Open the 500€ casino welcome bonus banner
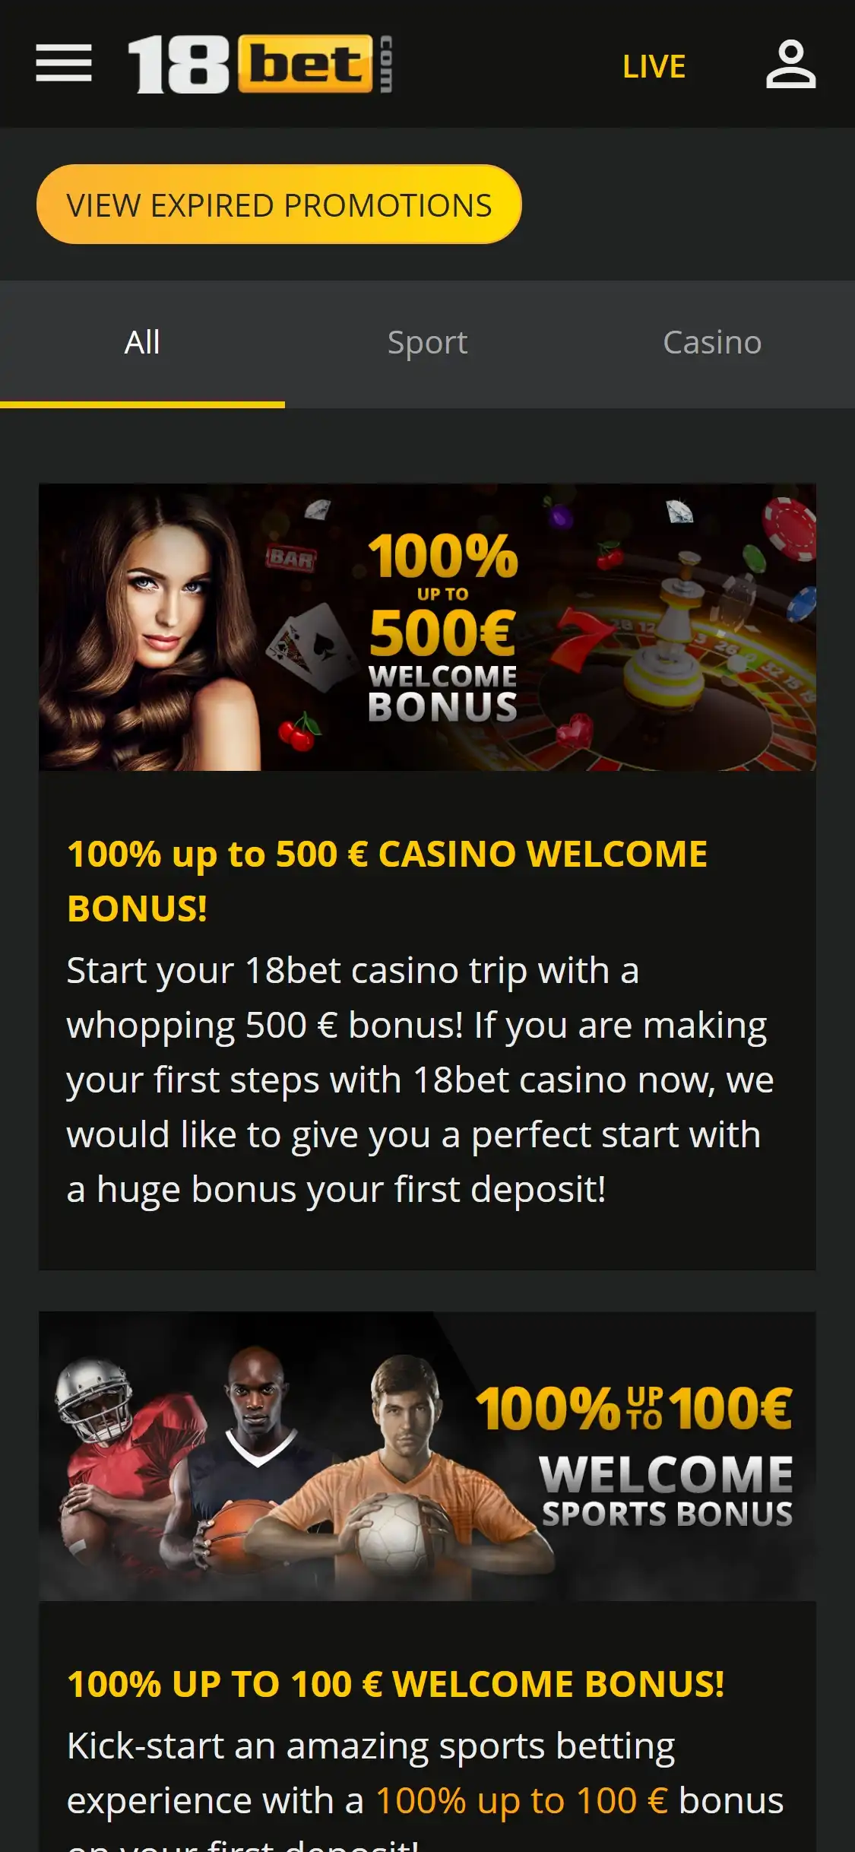 [x=427, y=627]
